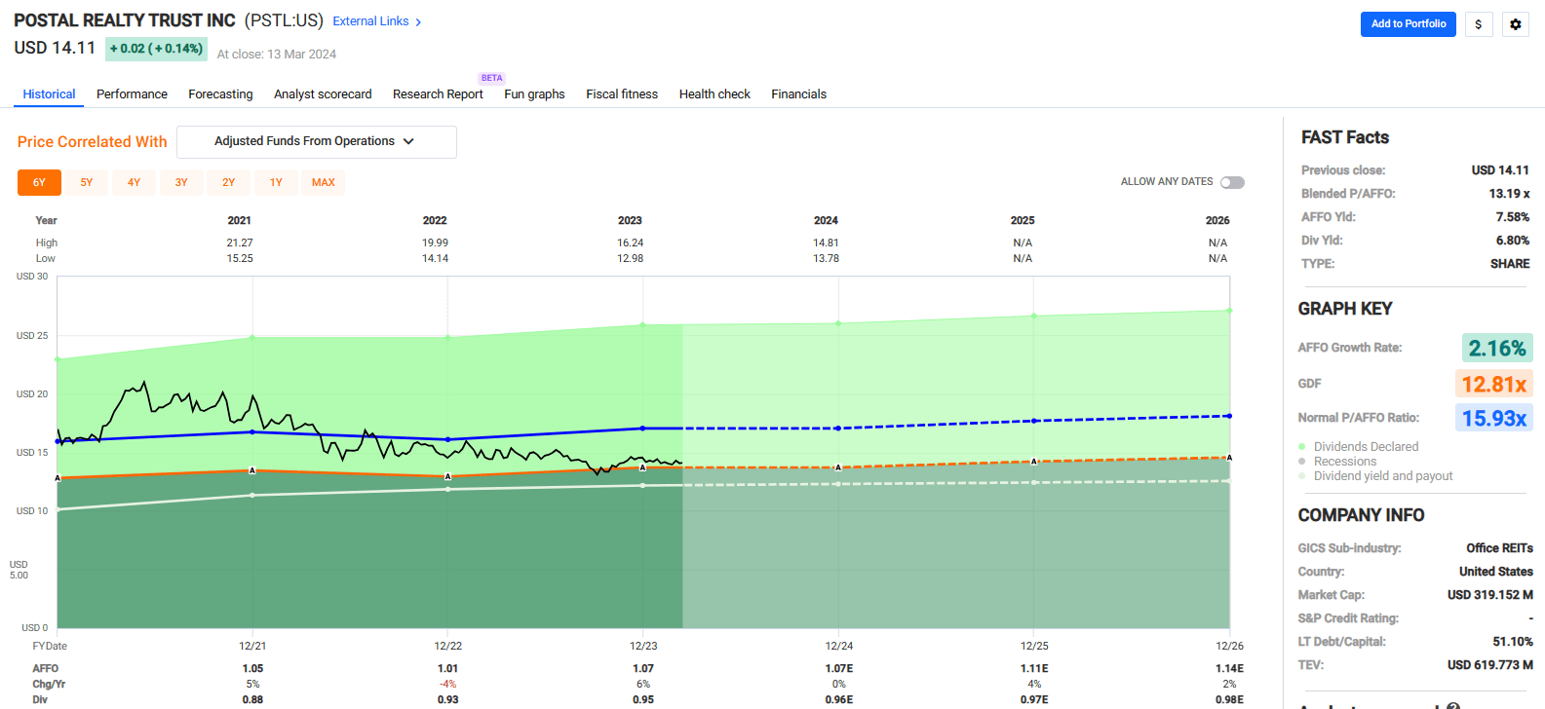Open the settings gear icon
The height and width of the screenshot is (709, 1545).
(x=1515, y=24)
